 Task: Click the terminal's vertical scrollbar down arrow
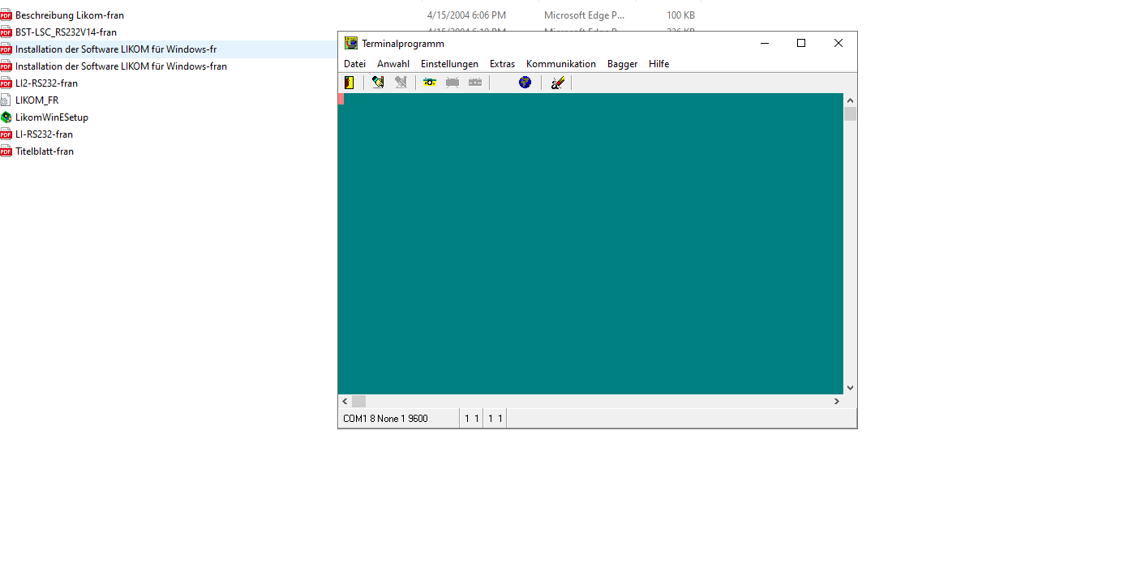[x=850, y=388]
